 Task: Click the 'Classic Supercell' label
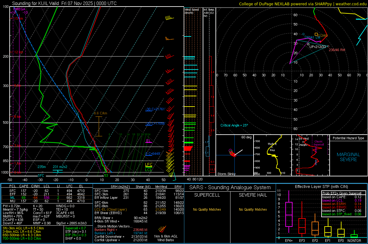tap(318, 143)
